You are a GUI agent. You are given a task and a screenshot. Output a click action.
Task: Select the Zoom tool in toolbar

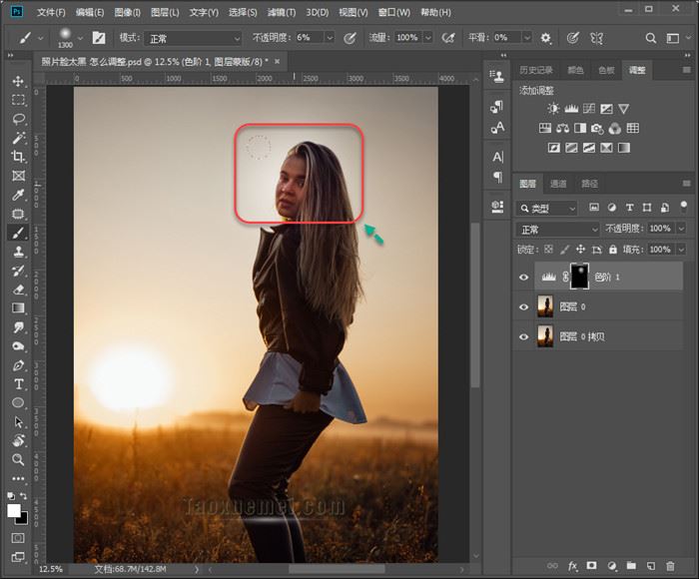[x=18, y=459]
